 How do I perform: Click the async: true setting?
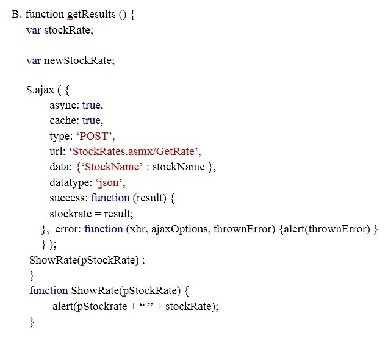[x=76, y=106]
